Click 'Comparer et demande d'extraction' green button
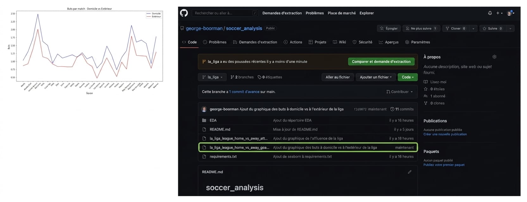The width and height of the screenshot is (527, 202). point(381,62)
